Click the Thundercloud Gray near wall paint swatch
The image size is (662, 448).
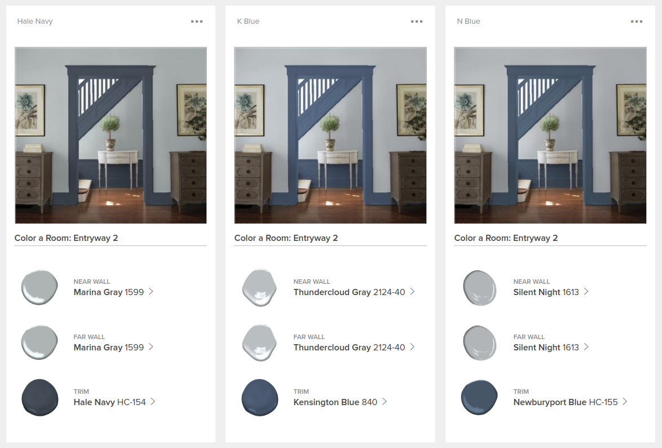[x=259, y=287]
